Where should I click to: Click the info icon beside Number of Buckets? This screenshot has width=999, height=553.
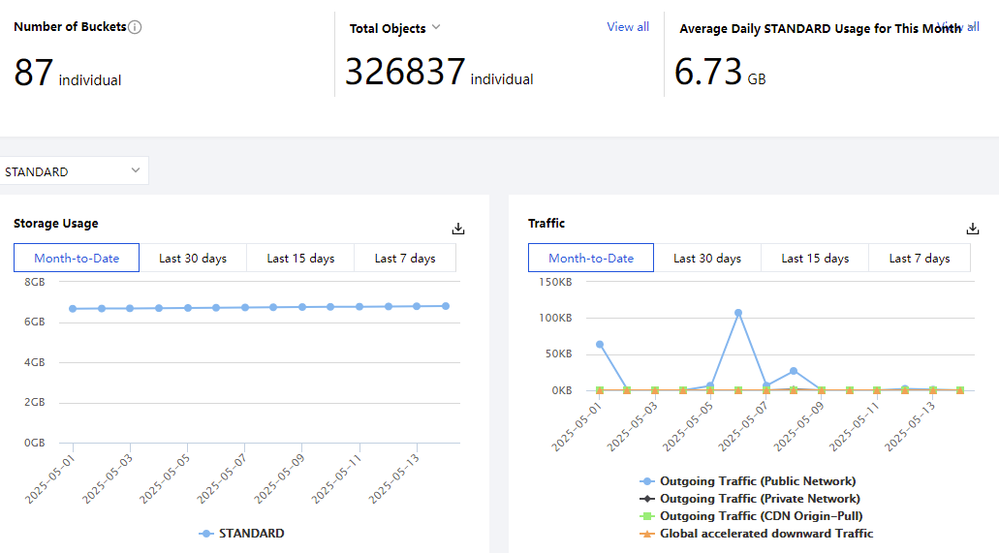[135, 27]
